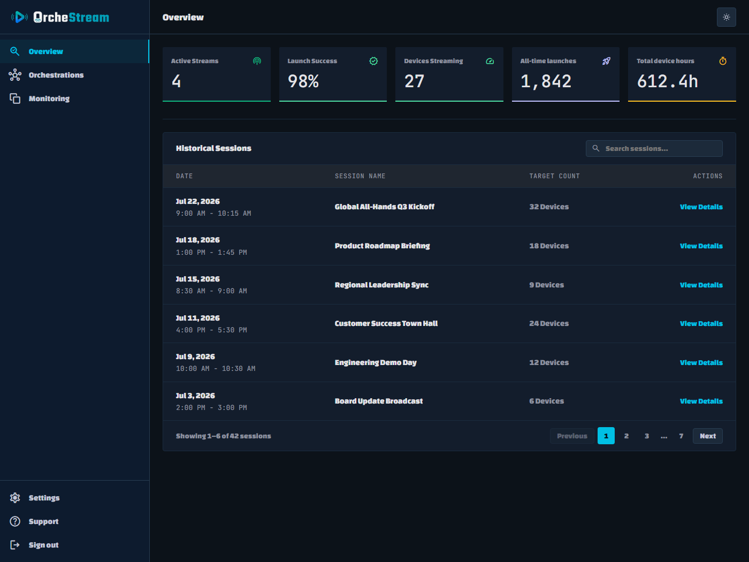749x562 pixels.
Task: View Details for Product Roadmap Briefing
Action: 701,246
